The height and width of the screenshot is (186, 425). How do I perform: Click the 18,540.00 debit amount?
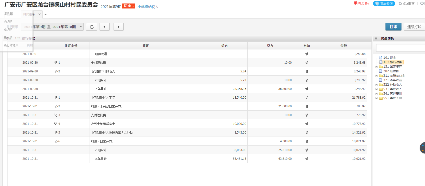point(239,98)
